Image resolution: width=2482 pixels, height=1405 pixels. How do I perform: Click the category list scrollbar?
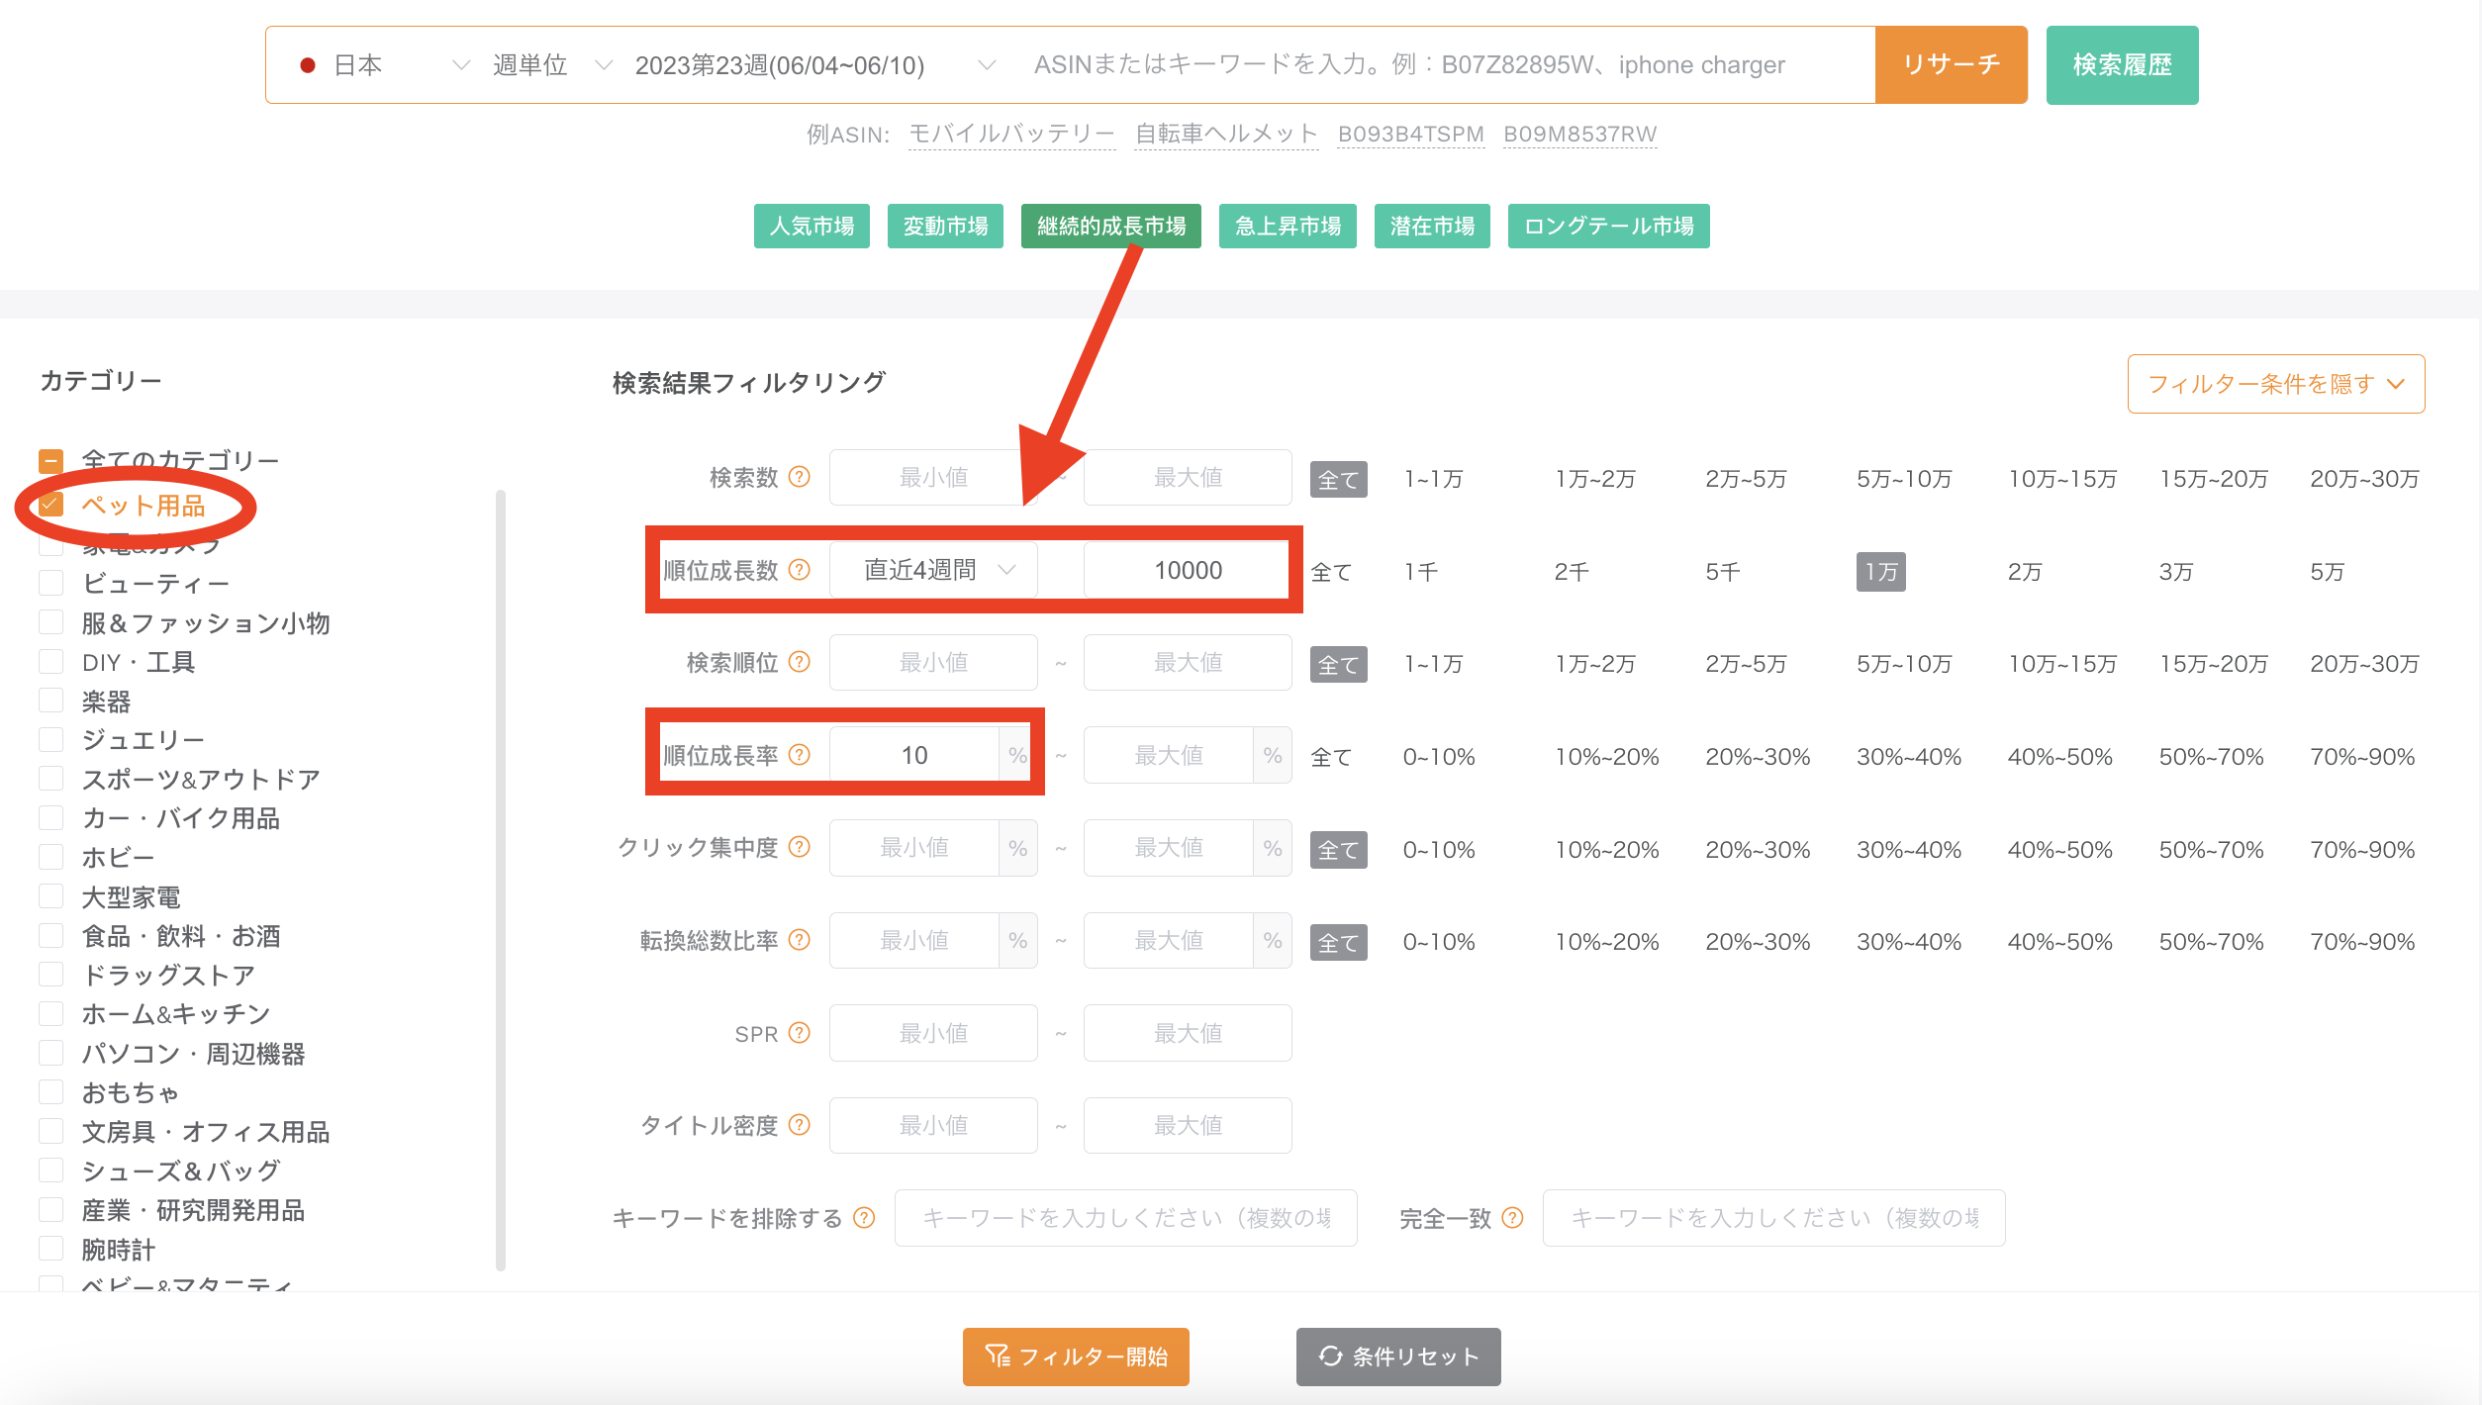501,881
